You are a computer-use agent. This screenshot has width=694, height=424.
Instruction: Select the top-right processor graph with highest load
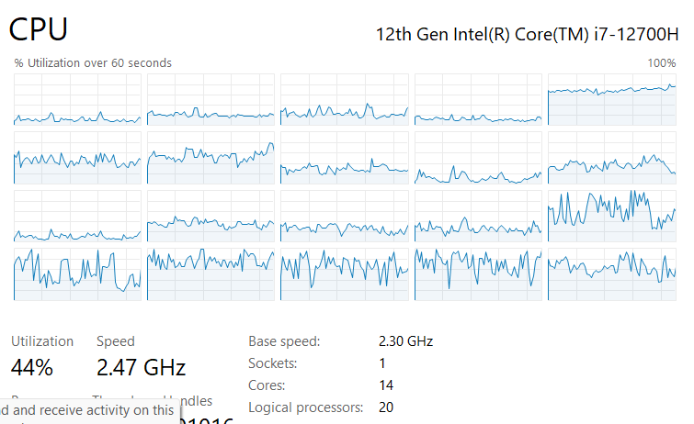pyautogui.click(x=611, y=100)
